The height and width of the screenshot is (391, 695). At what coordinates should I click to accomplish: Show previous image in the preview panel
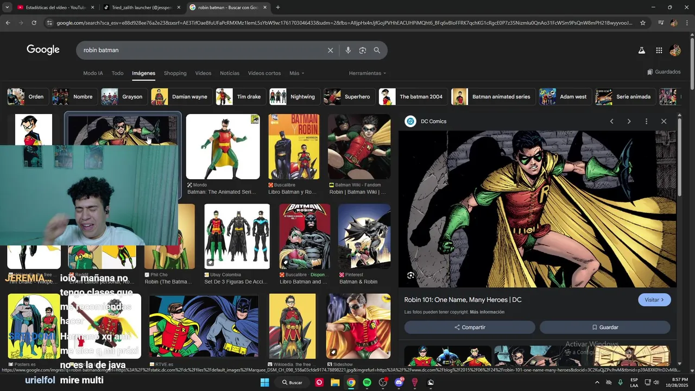coord(611,121)
